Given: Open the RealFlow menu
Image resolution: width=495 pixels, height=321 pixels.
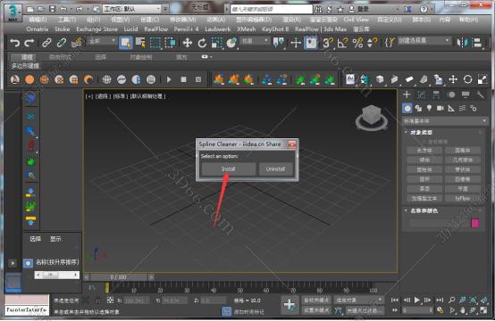Looking at the screenshot, I should tap(156, 29).
